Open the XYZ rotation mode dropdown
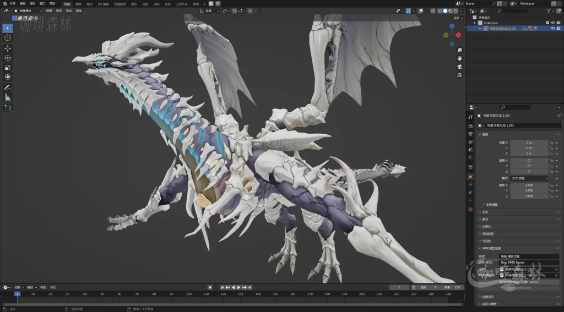The height and width of the screenshot is (312, 564). pos(529,178)
